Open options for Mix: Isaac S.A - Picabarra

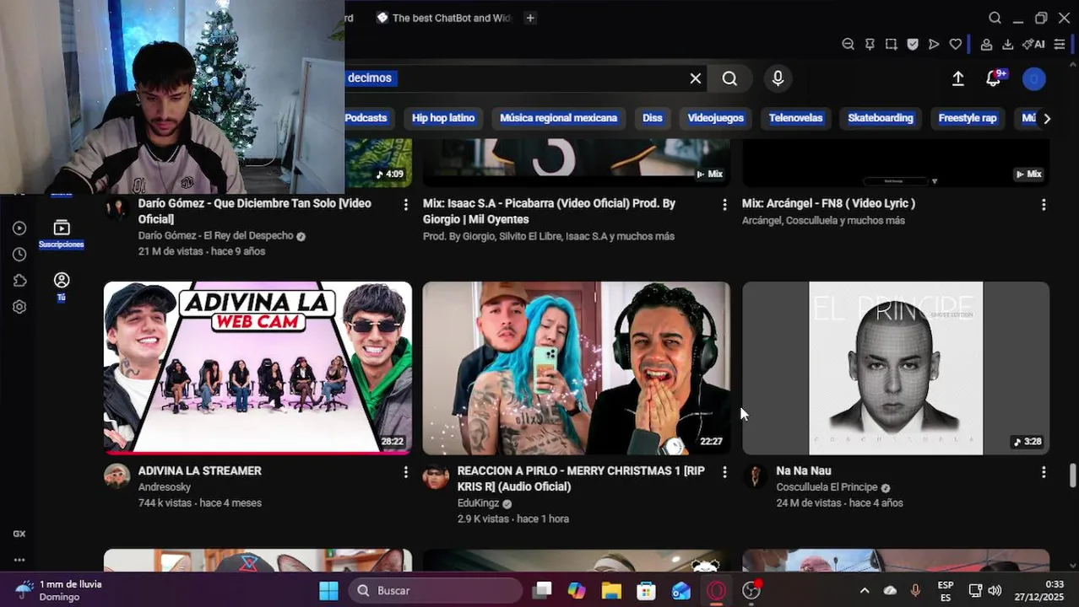point(724,205)
